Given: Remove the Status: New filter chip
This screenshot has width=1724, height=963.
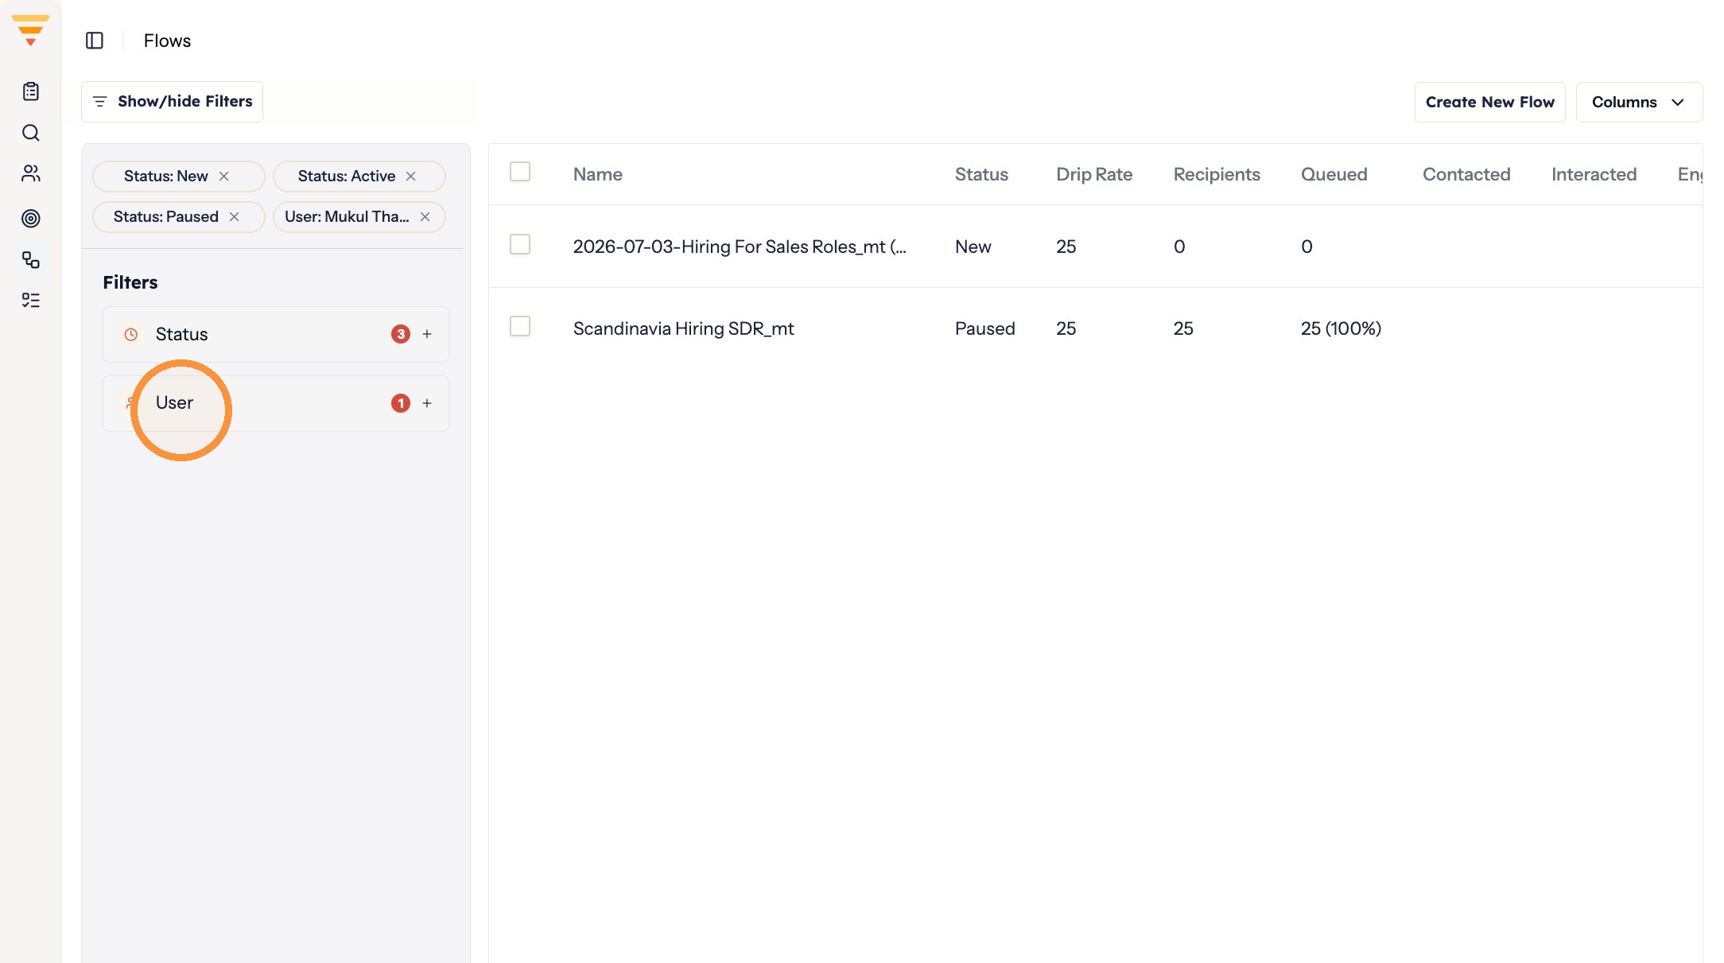Looking at the screenshot, I should point(224,176).
